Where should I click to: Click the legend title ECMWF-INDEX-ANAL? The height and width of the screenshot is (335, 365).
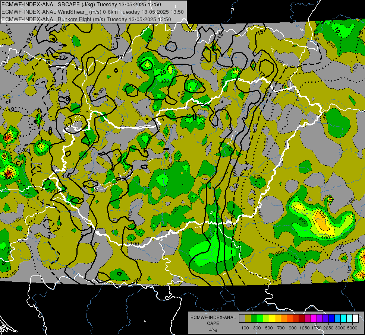(x=213, y=318)
